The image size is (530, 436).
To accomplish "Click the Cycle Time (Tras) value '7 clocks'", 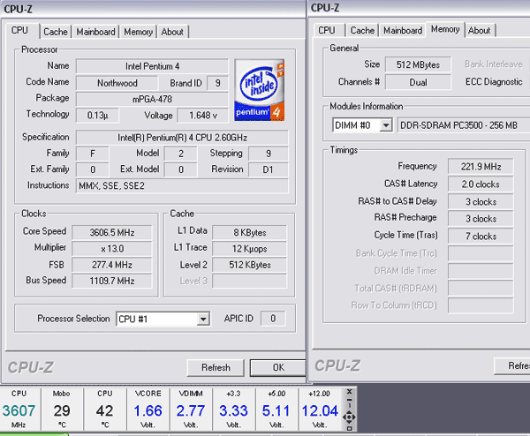I will pyautogui.click(x=481, y=236).
